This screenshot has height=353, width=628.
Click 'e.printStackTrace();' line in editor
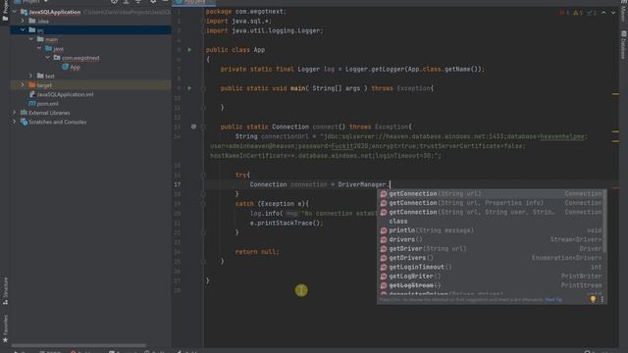[x=287, y=223]
